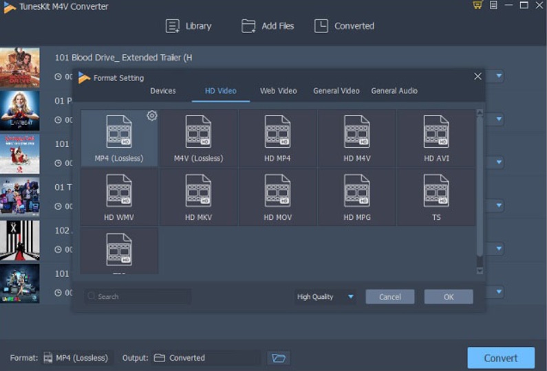Select the last video thumbnail
Image resolution: width=547 pixels, height=371 pixels.
[20, 284]
